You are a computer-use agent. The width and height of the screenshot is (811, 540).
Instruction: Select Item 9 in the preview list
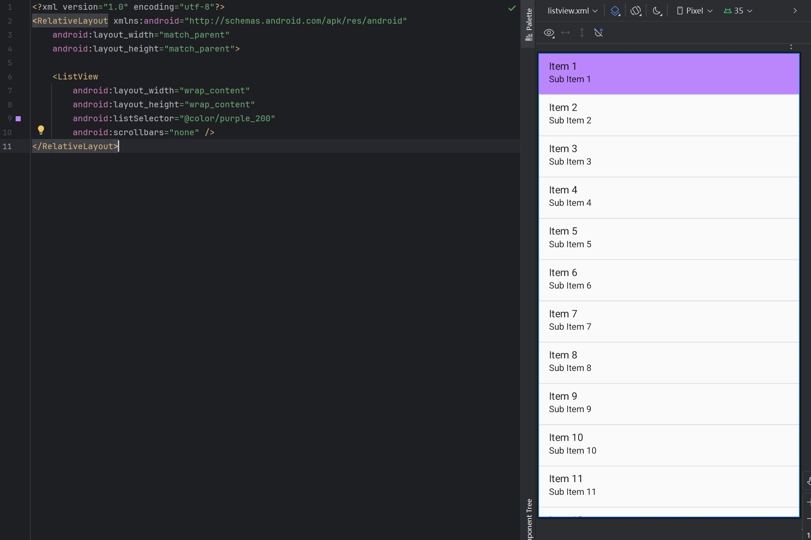(669, 404)
